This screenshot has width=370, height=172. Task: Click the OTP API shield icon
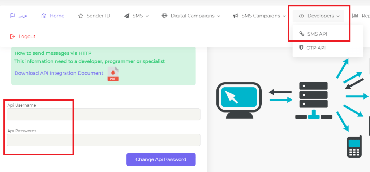tap(301, 48)
